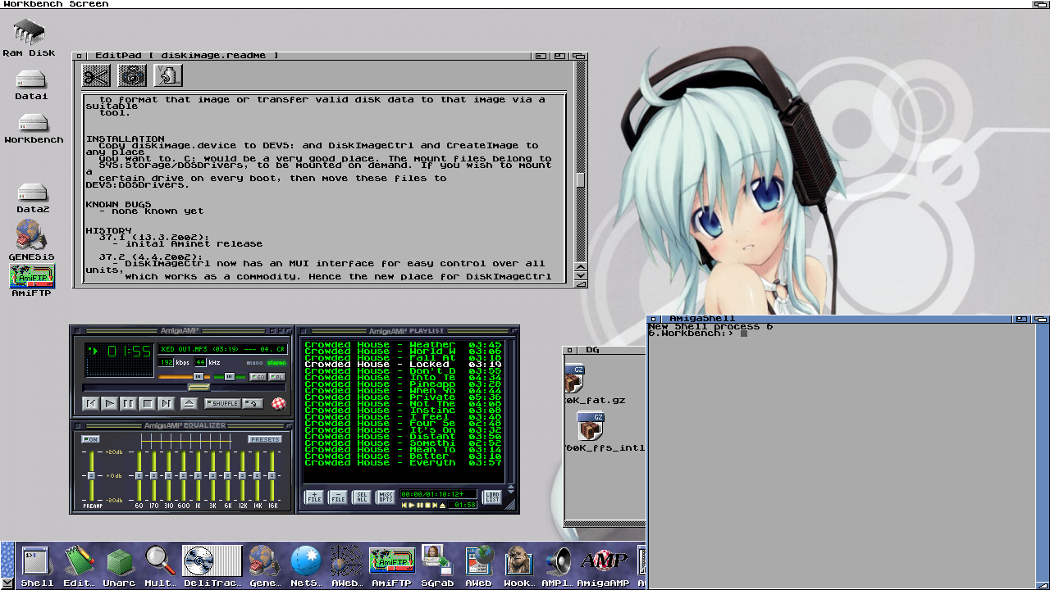This screenshot has height=590, width=1050.
Task: Open AMPlifier speaker icon in dock
Action: pyautogui.click(x=558, y=566)
